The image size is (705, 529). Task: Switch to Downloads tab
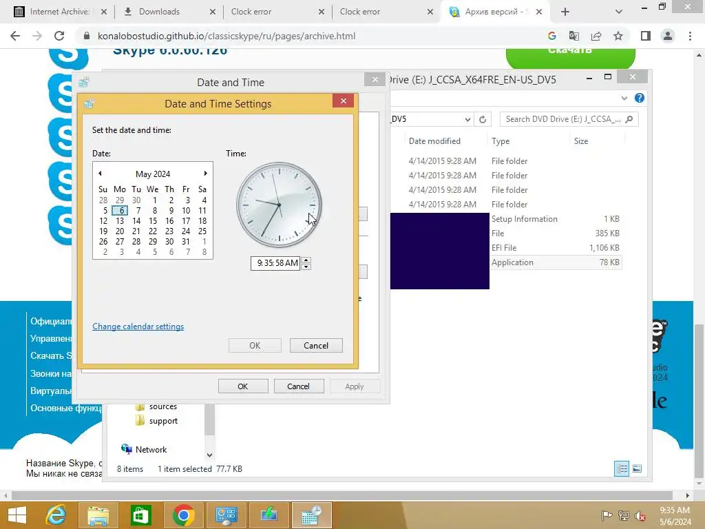(x=159, y=12)
